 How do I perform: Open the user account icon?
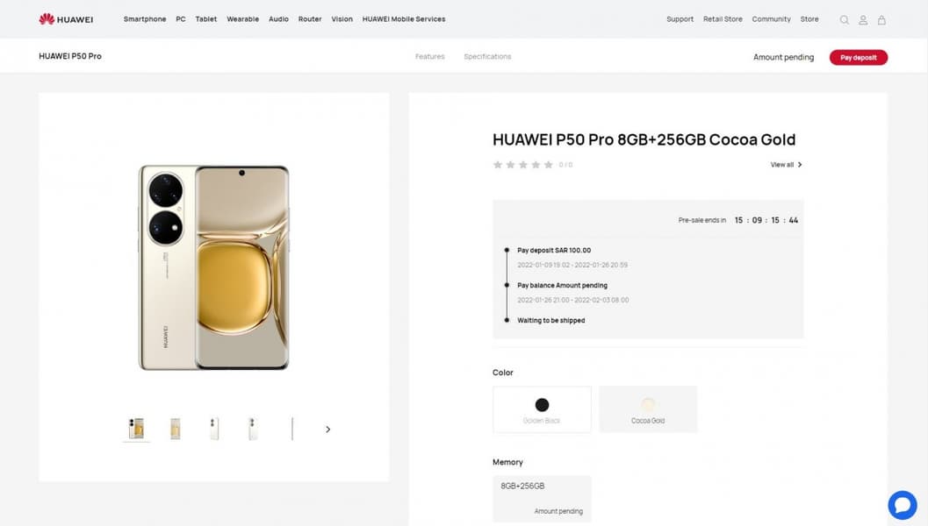click(863, 19)
